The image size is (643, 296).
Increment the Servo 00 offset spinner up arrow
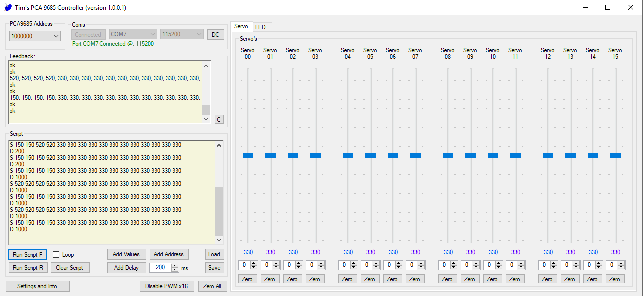tap(253, 263)
